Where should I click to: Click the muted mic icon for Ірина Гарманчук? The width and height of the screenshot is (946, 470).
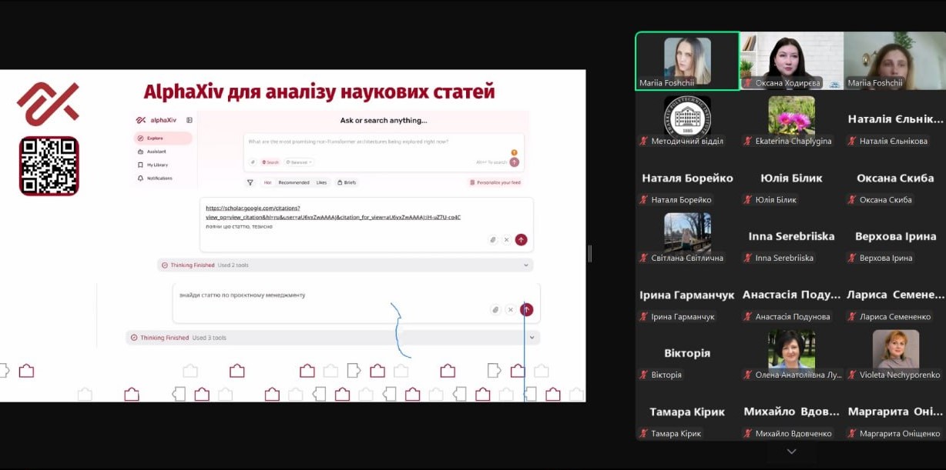(643, 317)
